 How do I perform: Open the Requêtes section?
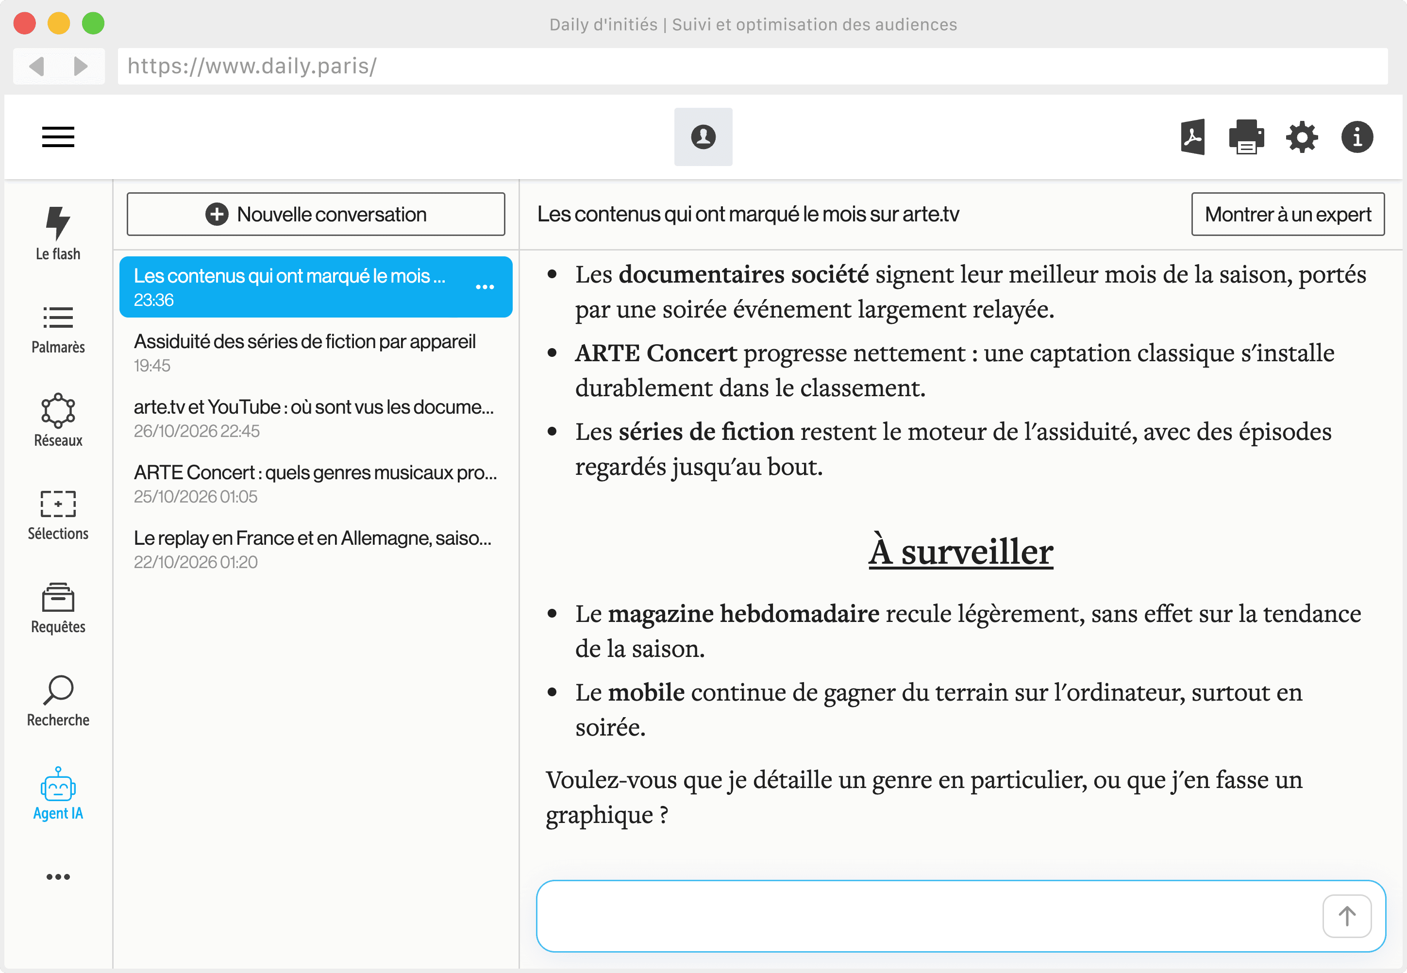click(x=58, y=608)
